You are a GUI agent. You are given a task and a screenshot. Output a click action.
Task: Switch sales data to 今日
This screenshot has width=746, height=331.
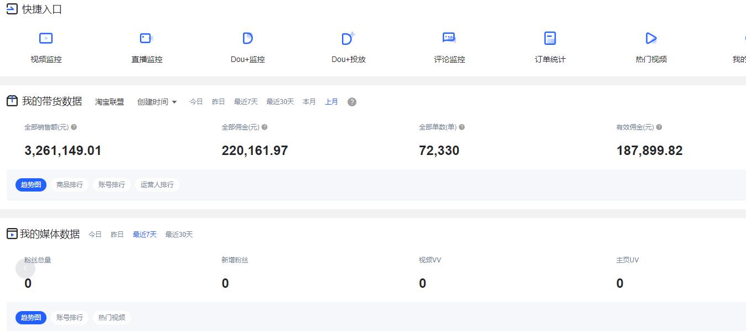click(x=195, y=102)
